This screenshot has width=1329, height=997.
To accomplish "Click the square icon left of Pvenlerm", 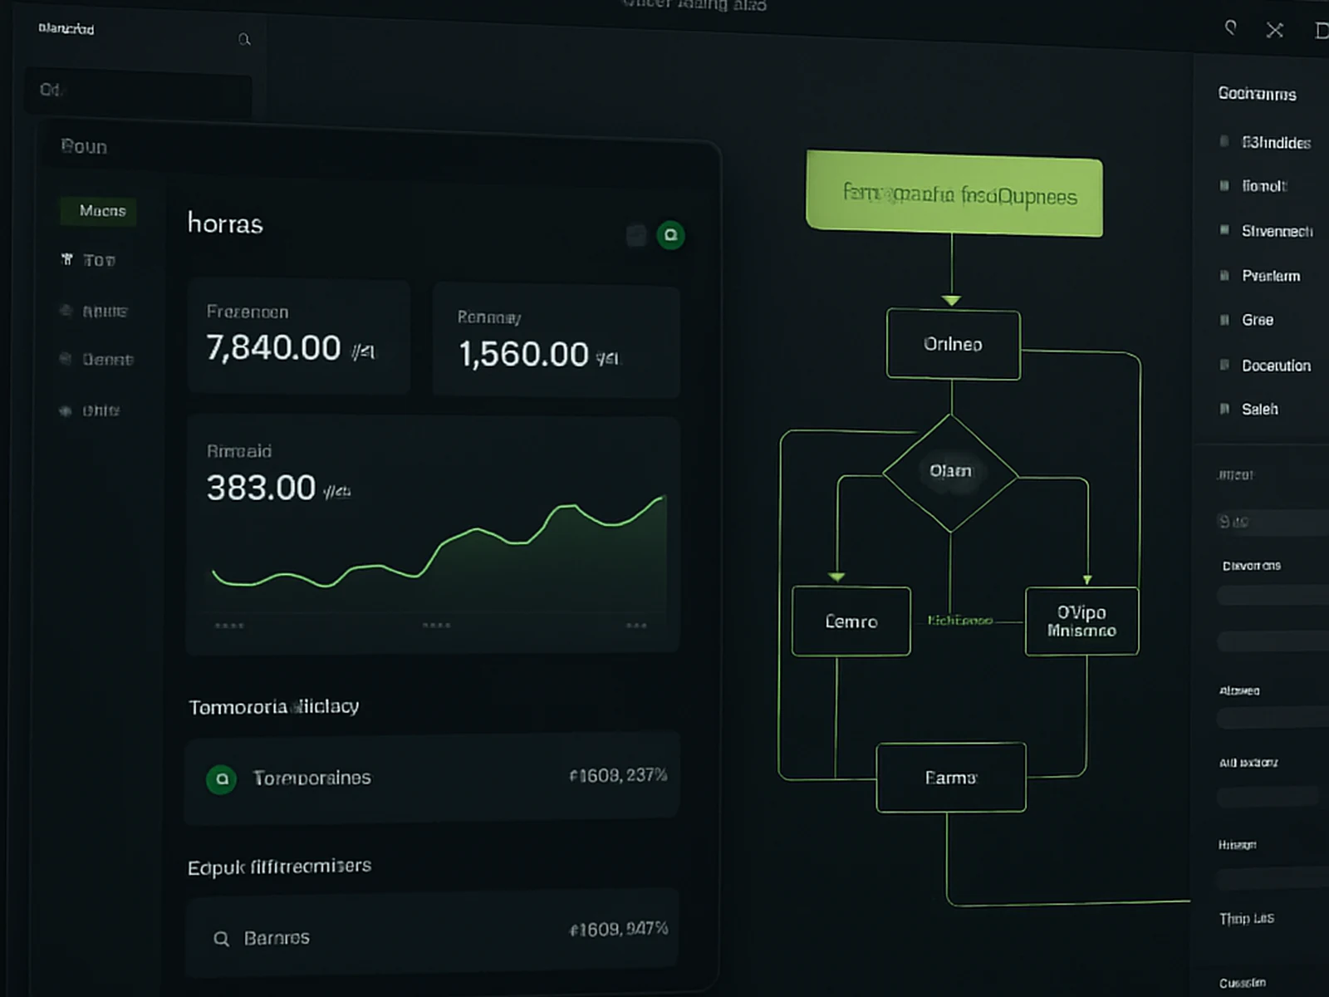I will pos(1224,275).
